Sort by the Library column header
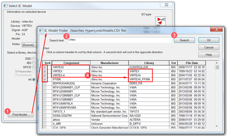 149,63
